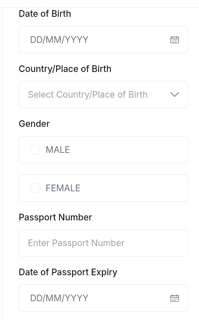Open the Passport Expiry calendar picker icon

coord(175,298)
